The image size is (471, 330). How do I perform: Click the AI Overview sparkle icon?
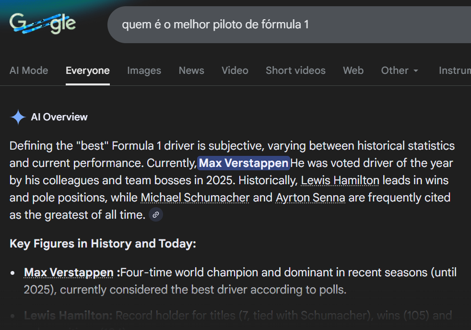click(18, 117)
